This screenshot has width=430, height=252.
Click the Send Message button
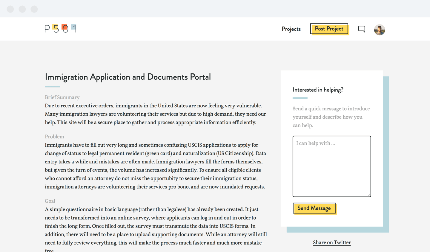[314, 208]
